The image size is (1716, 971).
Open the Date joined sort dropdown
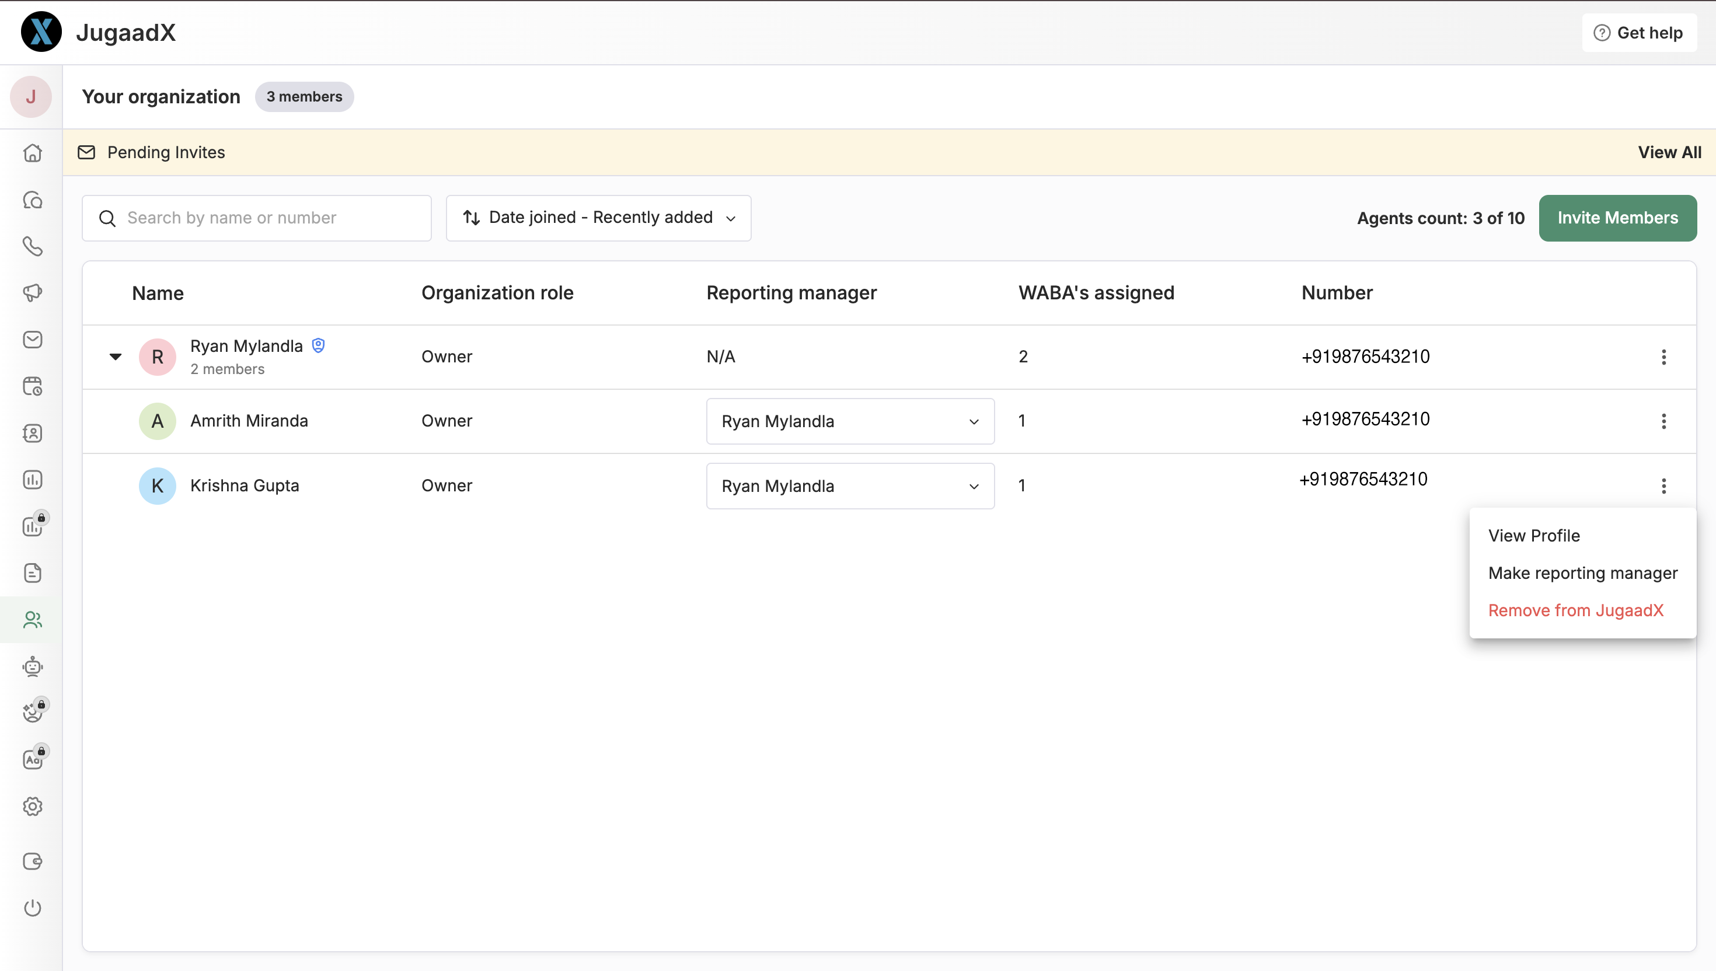598,218
